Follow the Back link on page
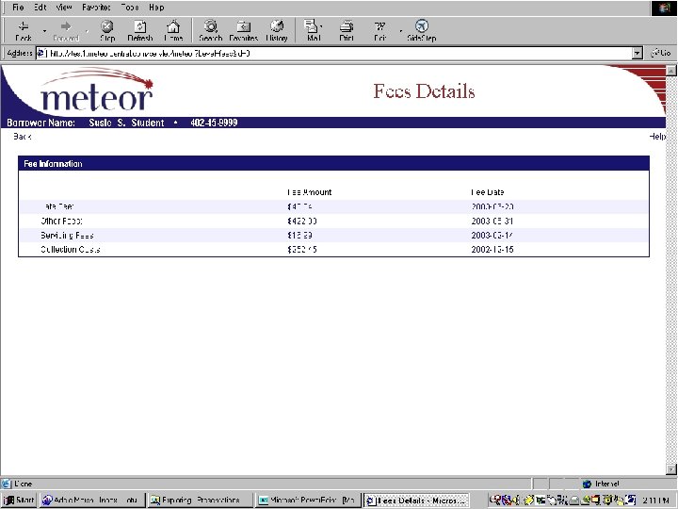The image size is (678, 509). click(22, 137)
